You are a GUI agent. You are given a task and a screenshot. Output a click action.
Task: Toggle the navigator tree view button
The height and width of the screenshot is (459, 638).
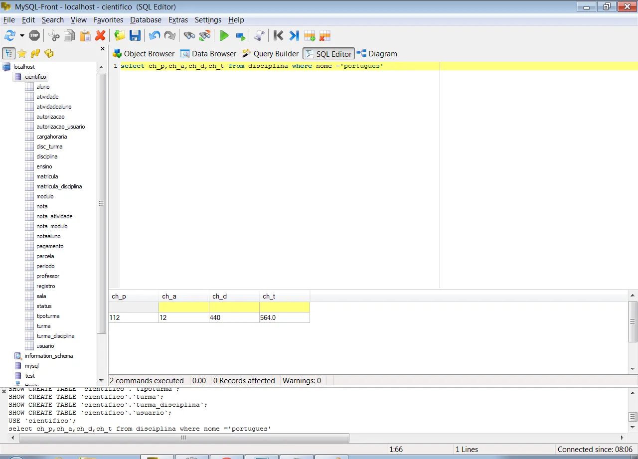point(8,53)
